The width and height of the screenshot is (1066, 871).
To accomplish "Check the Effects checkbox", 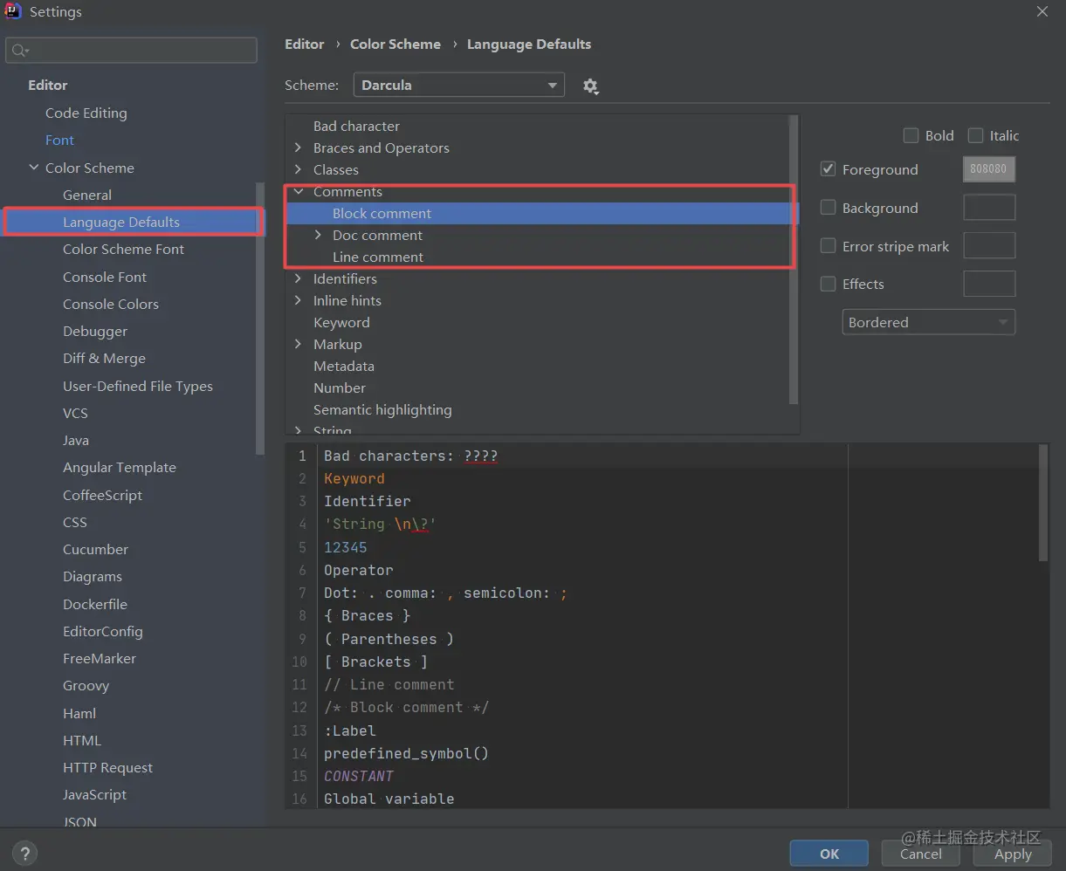I will [x=829, y=284].
